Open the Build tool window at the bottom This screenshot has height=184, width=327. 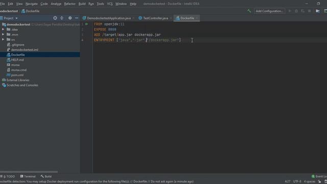46,176
